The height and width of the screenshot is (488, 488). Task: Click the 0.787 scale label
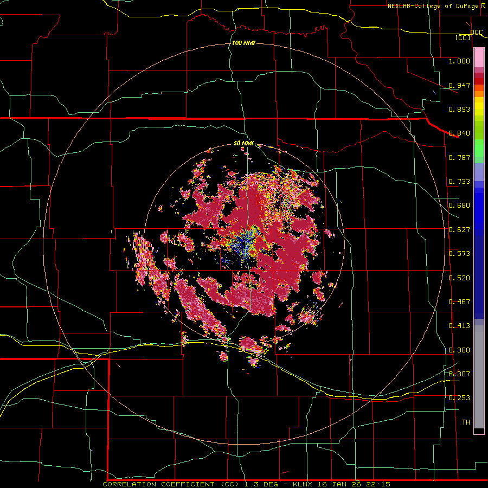(459, 157)
